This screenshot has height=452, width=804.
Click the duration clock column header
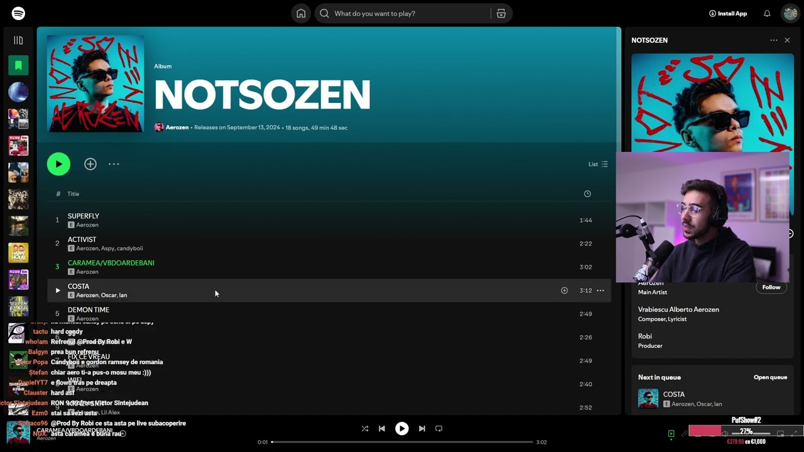point(587,194)
